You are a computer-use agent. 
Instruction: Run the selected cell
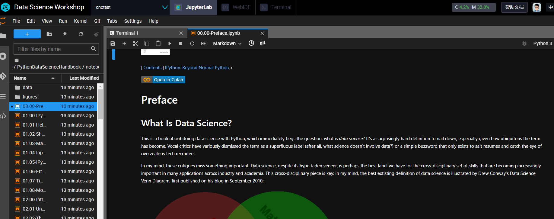(170, 43)
